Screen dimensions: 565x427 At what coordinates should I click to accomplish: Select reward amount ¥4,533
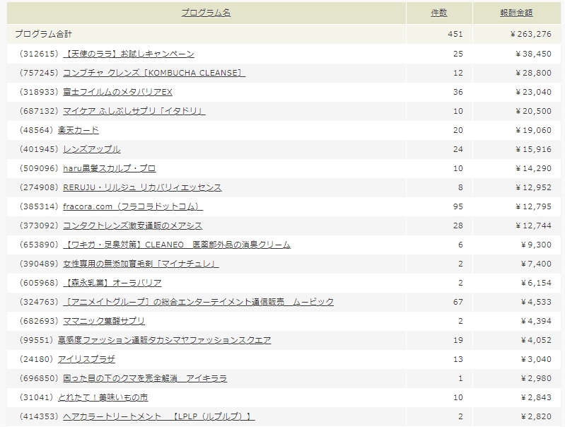click(x=536, y=303)
